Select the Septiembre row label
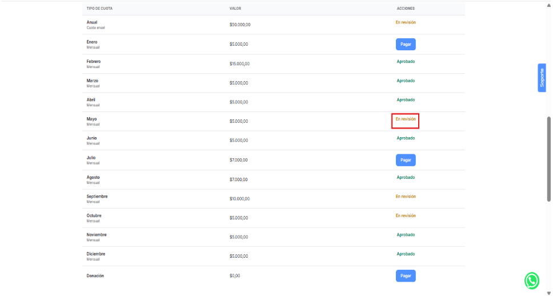Viewport: 553px width, 296px height. point(97,197)
